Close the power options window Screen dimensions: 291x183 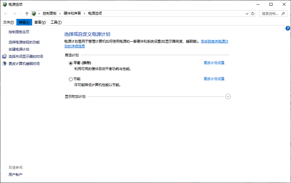pyautogui.click(x=284, y=4)
